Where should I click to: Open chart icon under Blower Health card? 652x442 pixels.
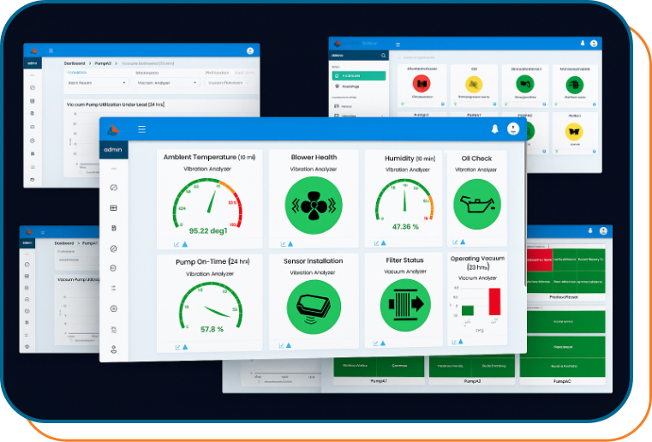click(284, 244)
